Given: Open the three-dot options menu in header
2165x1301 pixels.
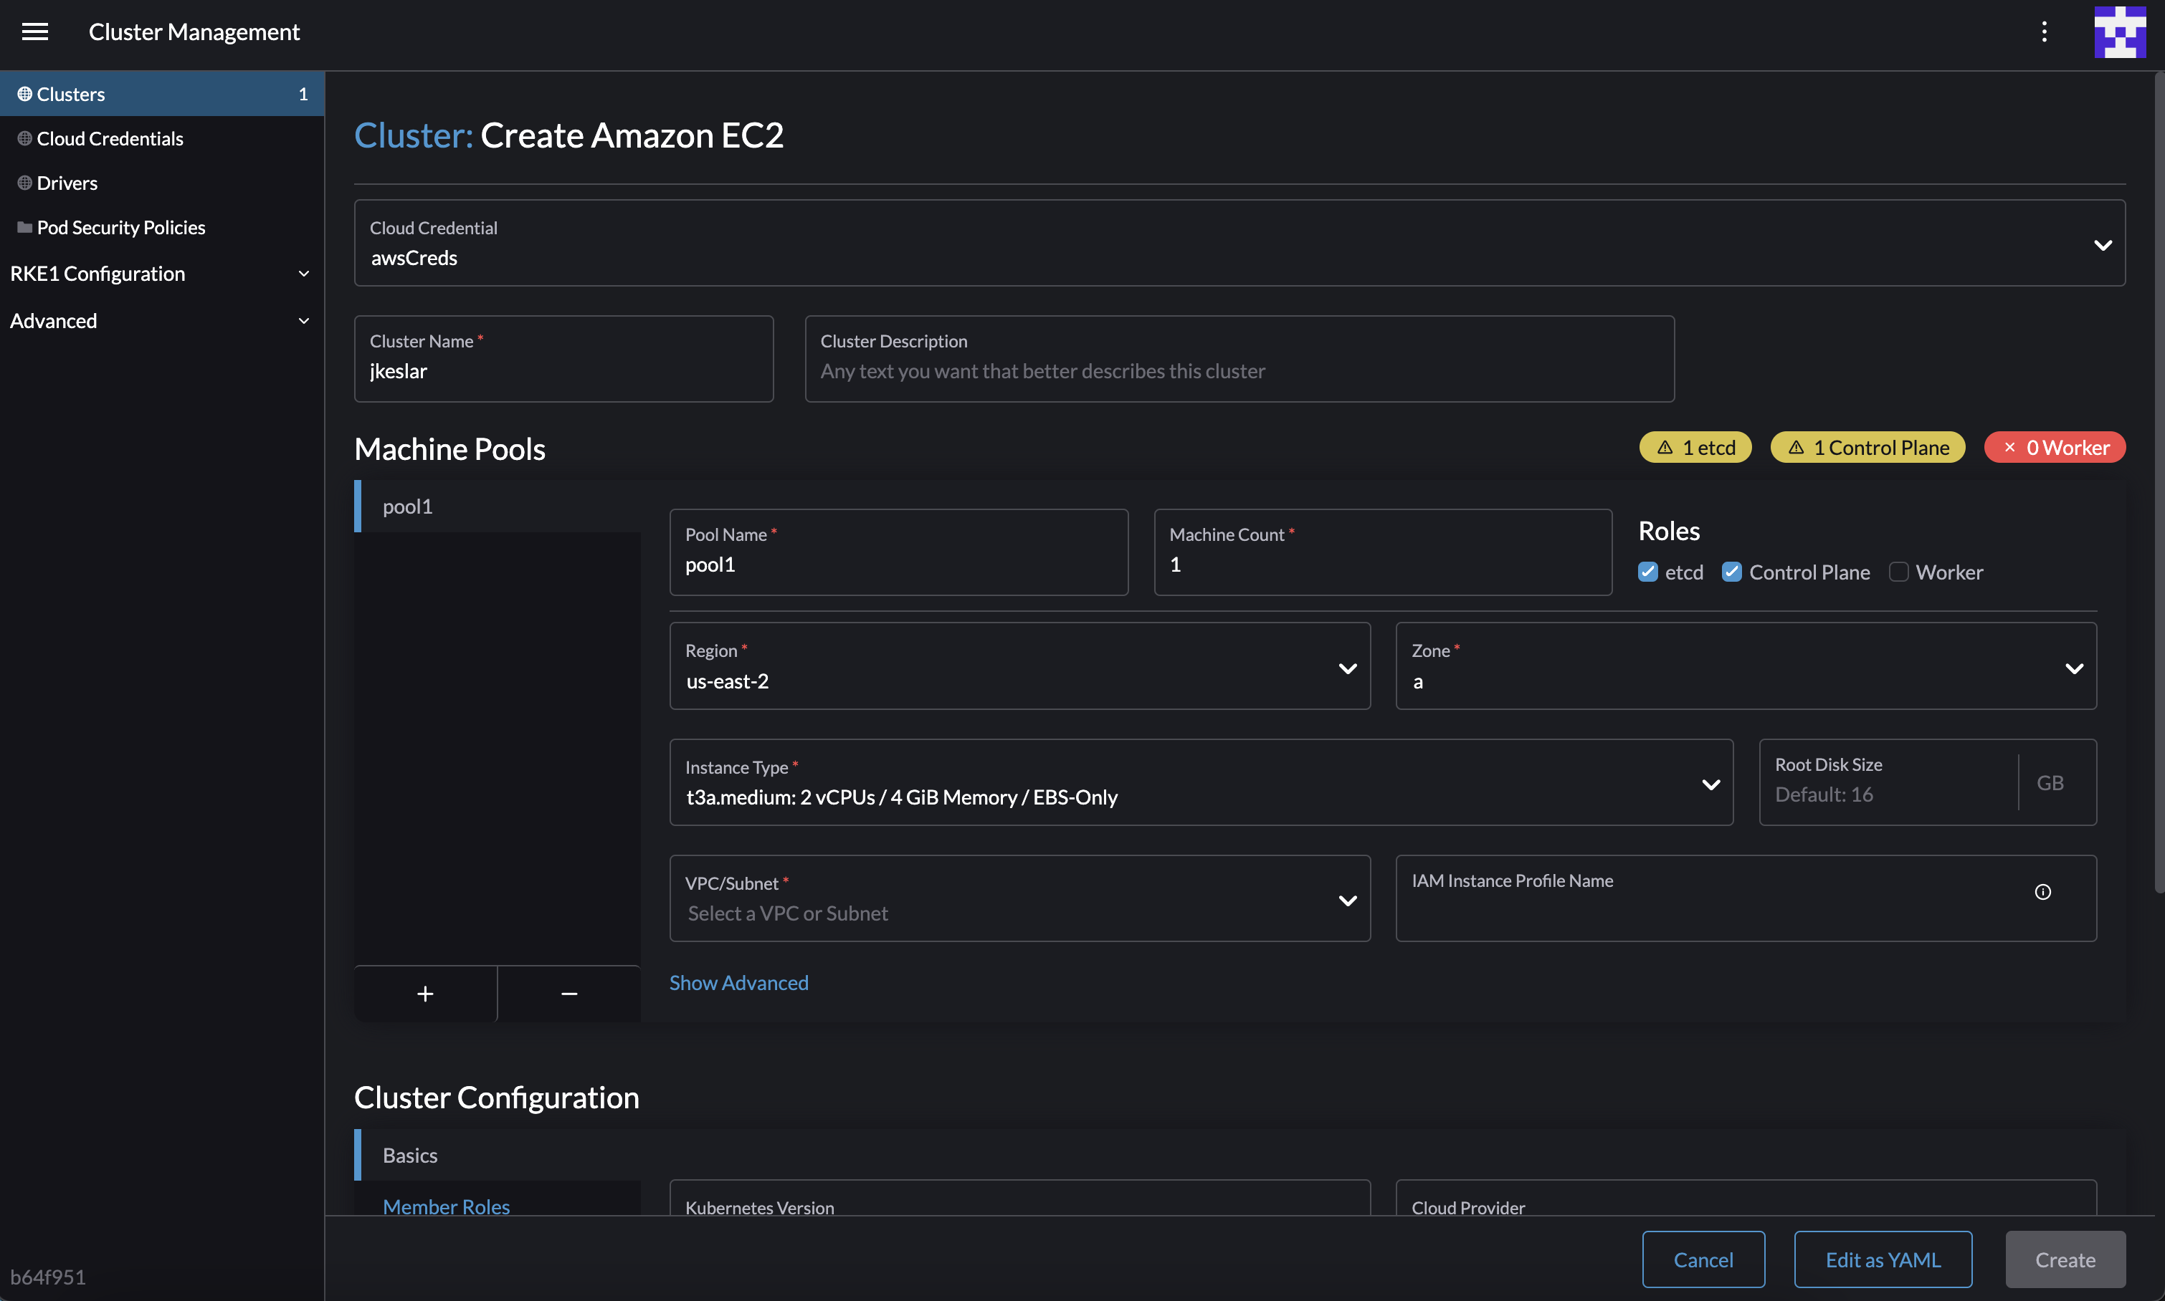Looking at the screenshot, I should pyautogui.click(x=2044, y=32).
